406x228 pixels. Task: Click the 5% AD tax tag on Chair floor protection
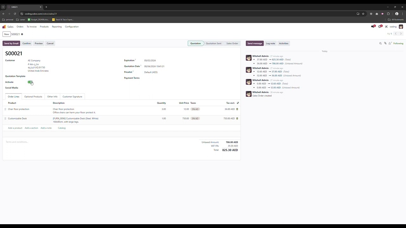pos(195,109)
